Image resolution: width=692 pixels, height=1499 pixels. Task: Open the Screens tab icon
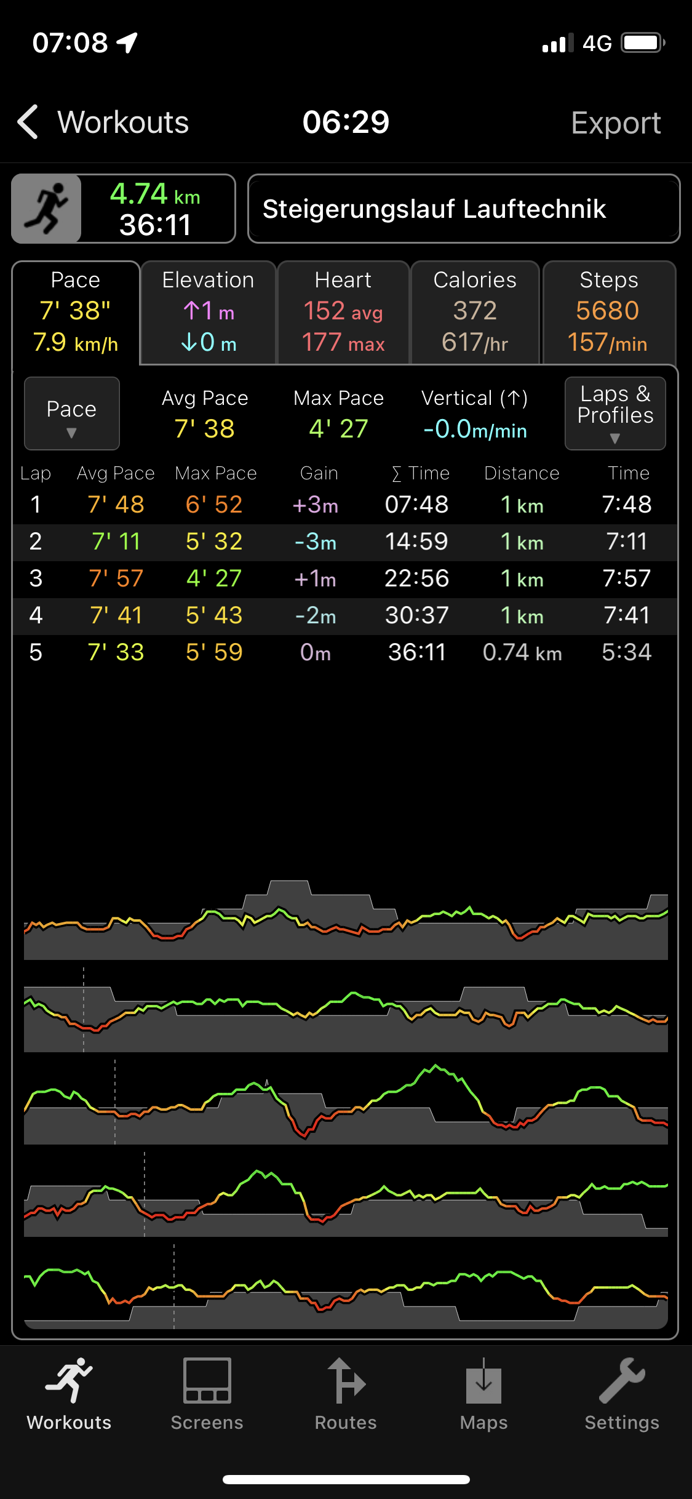207,1381
